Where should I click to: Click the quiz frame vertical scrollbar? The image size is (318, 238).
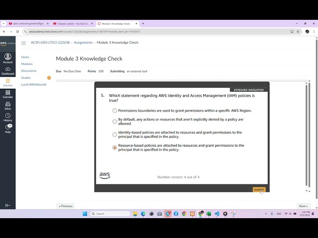(307, 134)
